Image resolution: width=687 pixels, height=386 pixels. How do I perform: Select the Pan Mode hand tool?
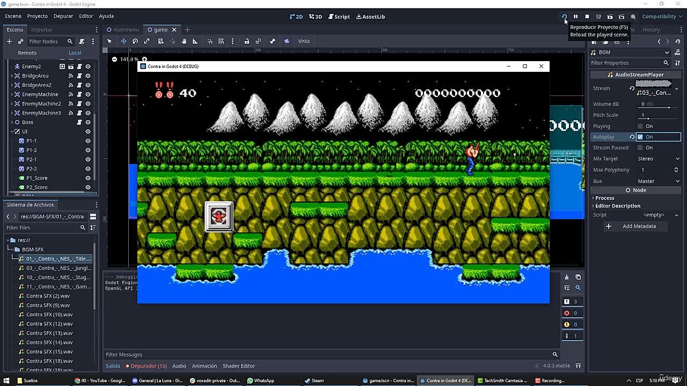pos(184,41)
